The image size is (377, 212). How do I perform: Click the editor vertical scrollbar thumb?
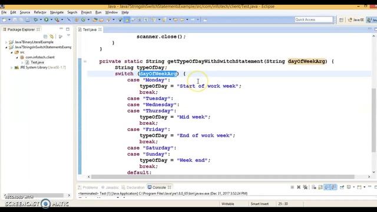373,120
